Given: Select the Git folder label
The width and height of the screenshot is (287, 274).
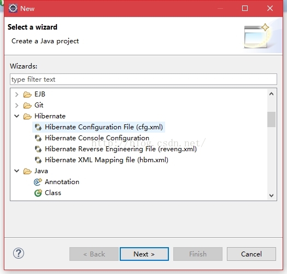Looking at the screenshot, I should click(39, 105).
